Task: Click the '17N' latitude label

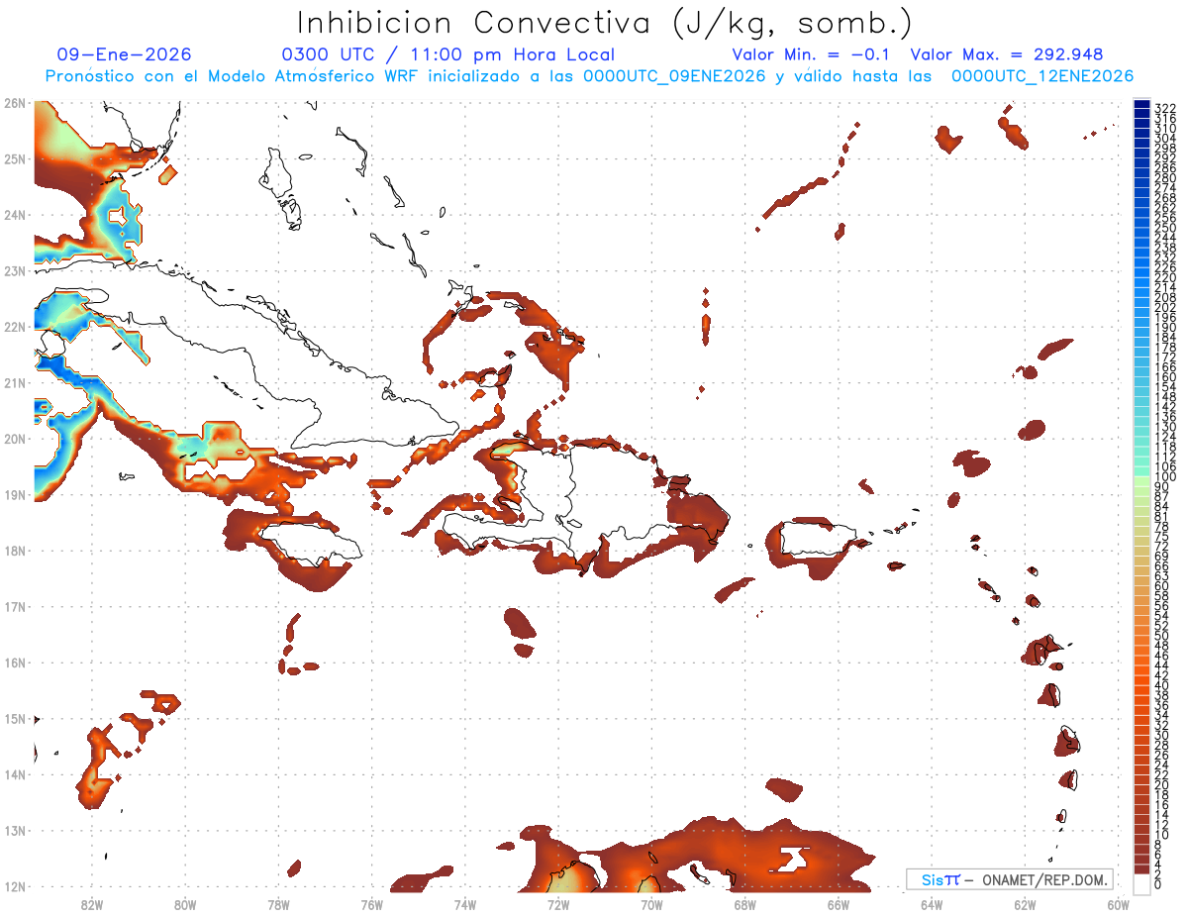Action: (x=14, y=607)
